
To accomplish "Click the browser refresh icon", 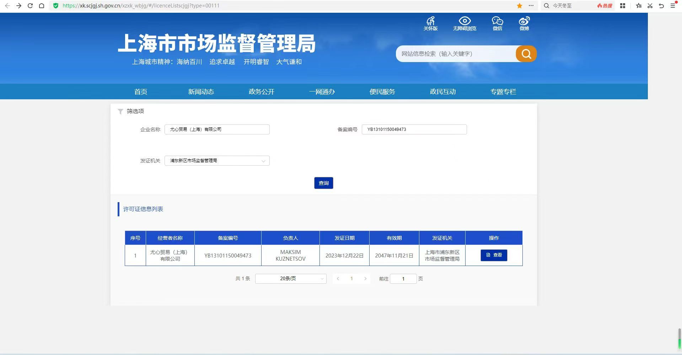I will click(x=30, y=6).
